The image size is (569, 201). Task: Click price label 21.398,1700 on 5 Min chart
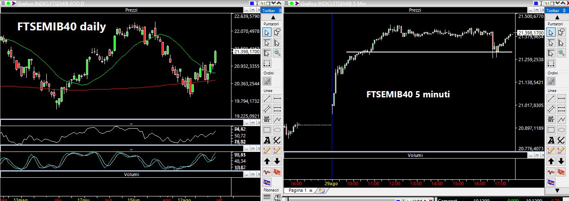tap(531, 32)
